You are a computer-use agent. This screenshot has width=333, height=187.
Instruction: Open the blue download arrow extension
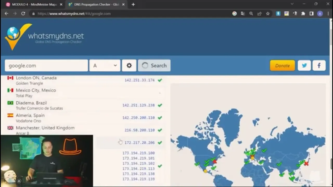[278, 14]
